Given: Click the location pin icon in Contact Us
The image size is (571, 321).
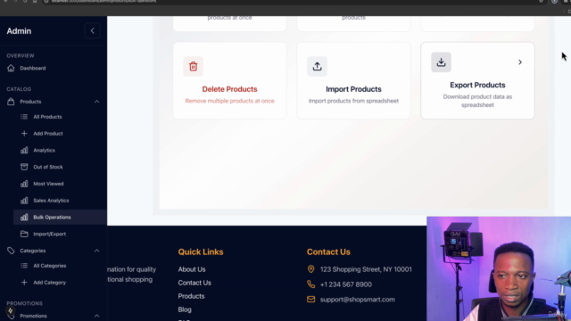Looking at the screenshot, I should click(x=310, y=269).
